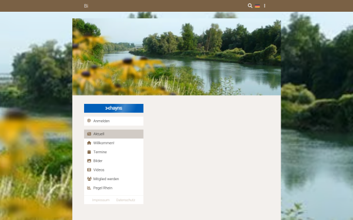Click the chart icon beside Pegel Rhein
Image resolution: width=353 pixels, height=220 pixels.
coord(89,188)
